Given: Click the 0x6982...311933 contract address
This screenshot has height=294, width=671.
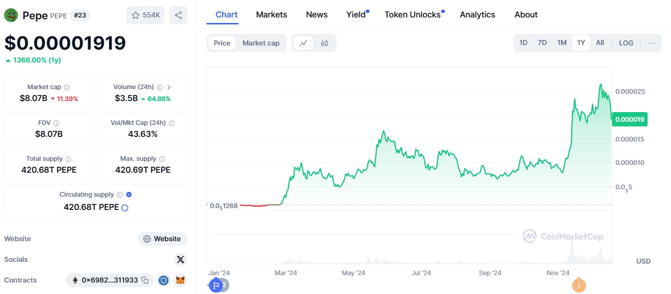Looking at the screenshot, I should click(110, 280).
